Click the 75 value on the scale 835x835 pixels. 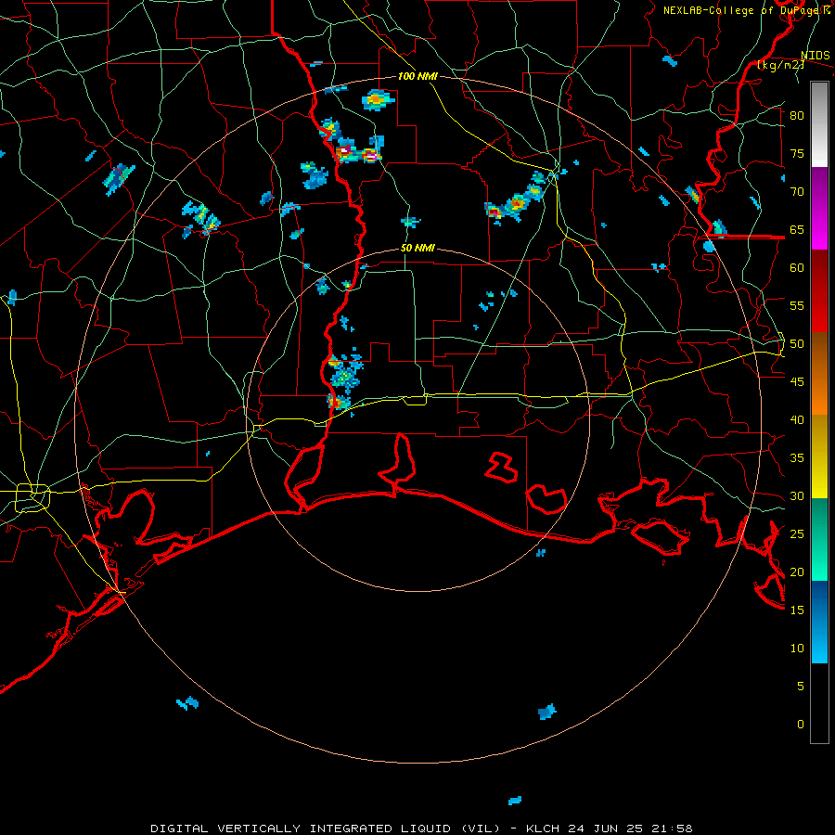point(797,153)
